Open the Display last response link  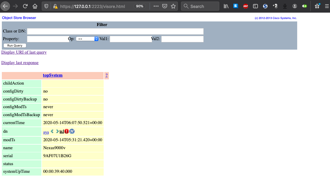coord(20,62)
